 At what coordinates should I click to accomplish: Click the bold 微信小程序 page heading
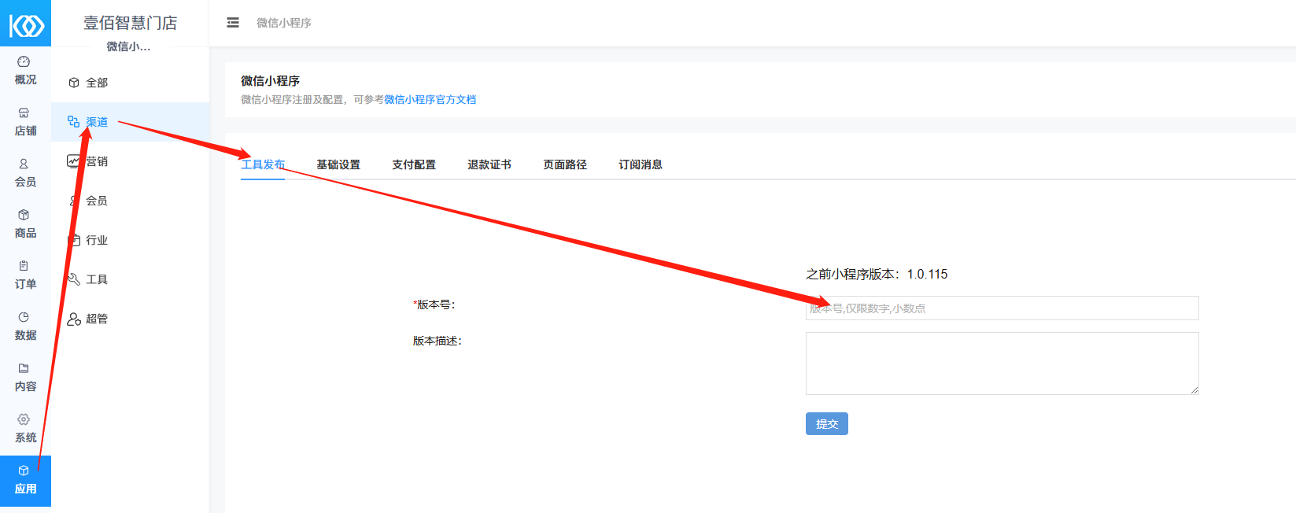(270, 81)
